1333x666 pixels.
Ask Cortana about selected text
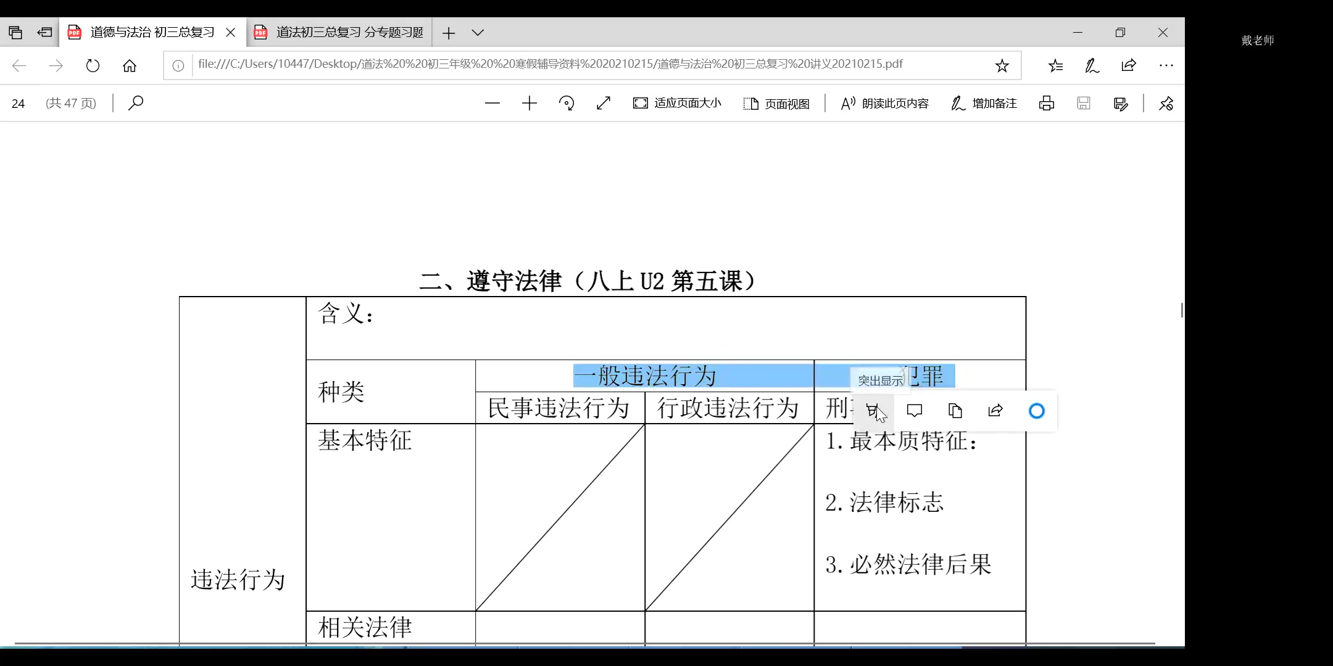pyautogui.click(x=1037, y=411)
